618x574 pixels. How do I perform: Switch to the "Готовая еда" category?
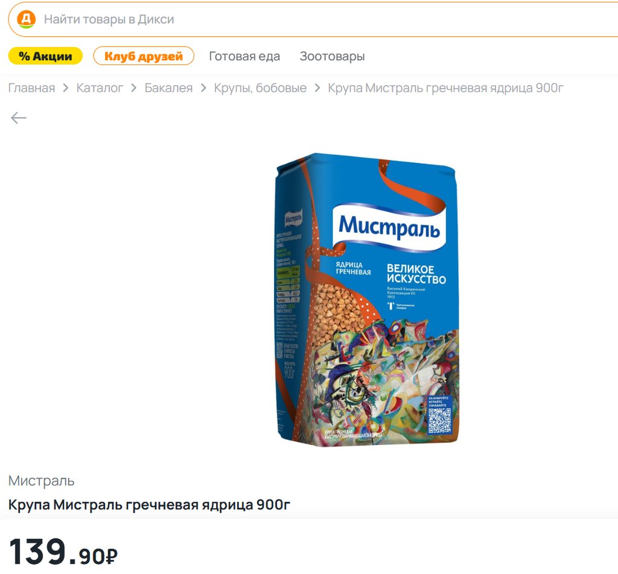click(x=244, y=56)
